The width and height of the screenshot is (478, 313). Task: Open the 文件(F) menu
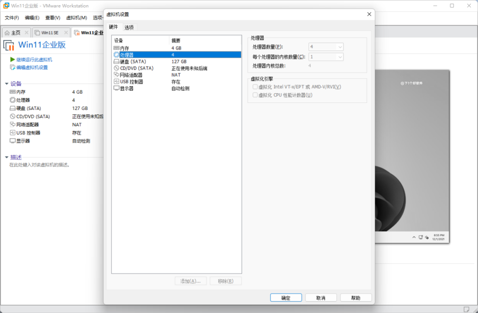(12, 18)
